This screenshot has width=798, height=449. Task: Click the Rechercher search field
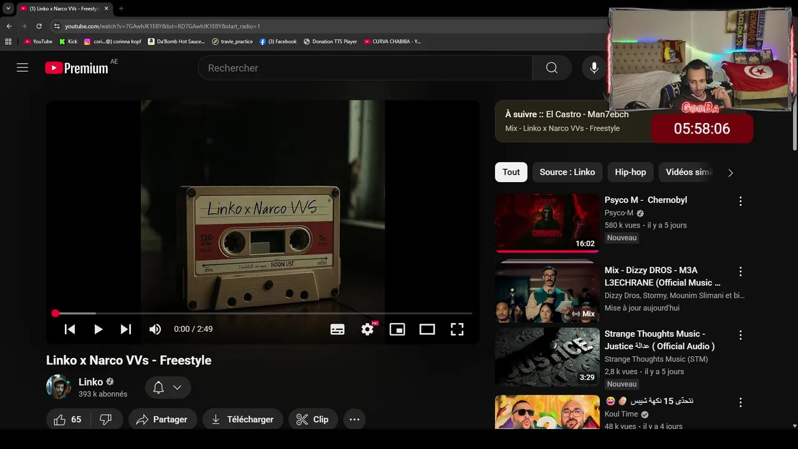(365, 68)
